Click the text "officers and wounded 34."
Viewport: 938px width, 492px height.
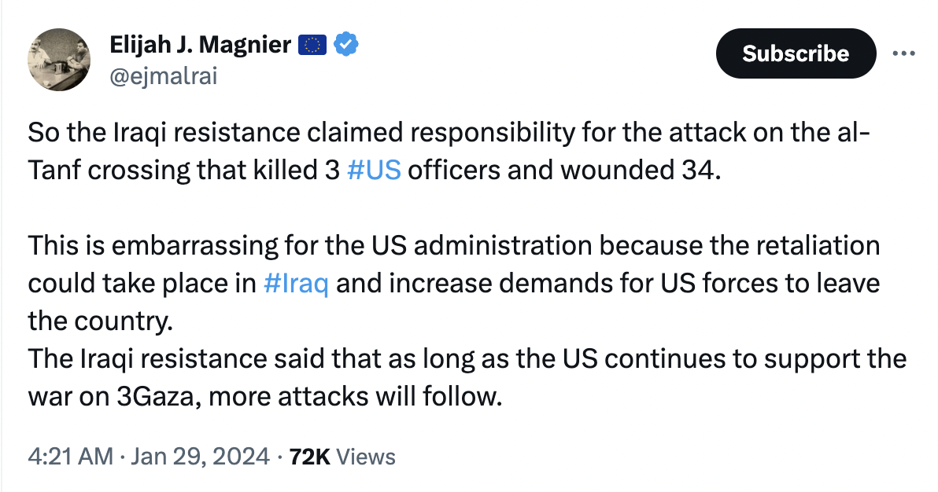point(564,170)
